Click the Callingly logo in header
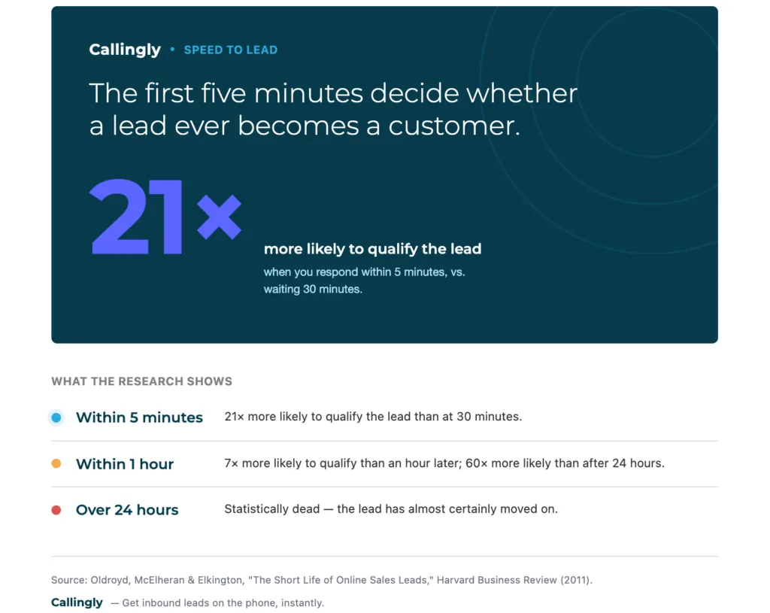The height and width of the screenshot is (613, 770). pos(125,50)
